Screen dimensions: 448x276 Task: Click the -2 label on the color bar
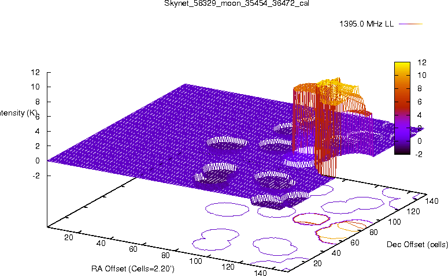[419, 154]
